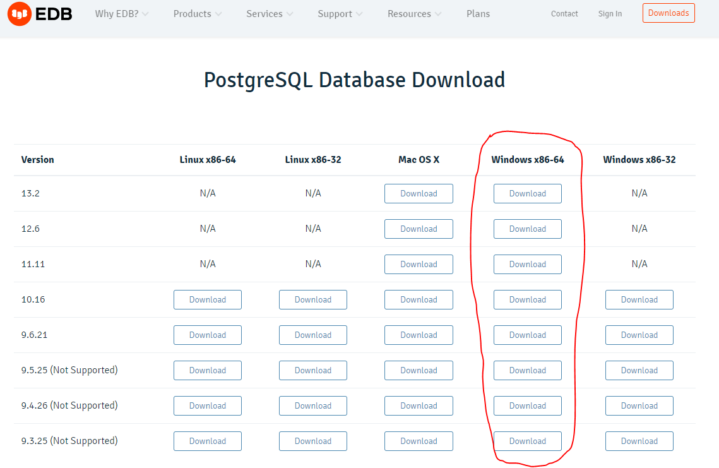The height and width of the screenshot is (468, 719).
Task: Download version 9.6.21 for Linux x86-32
Action: coord(312,335)
